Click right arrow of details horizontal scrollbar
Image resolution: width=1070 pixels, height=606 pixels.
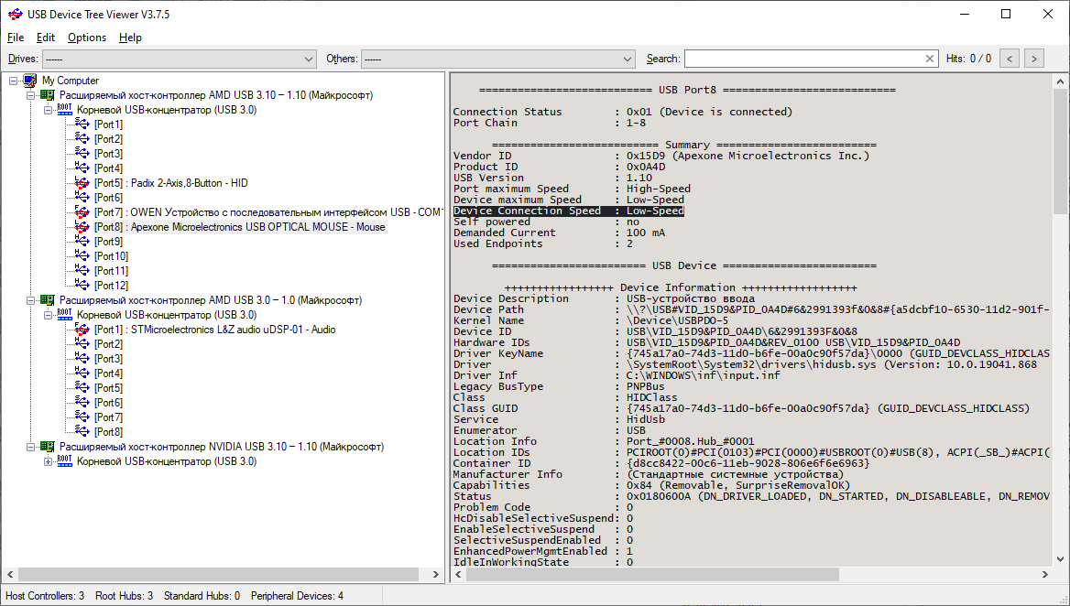click(1044, 575)
